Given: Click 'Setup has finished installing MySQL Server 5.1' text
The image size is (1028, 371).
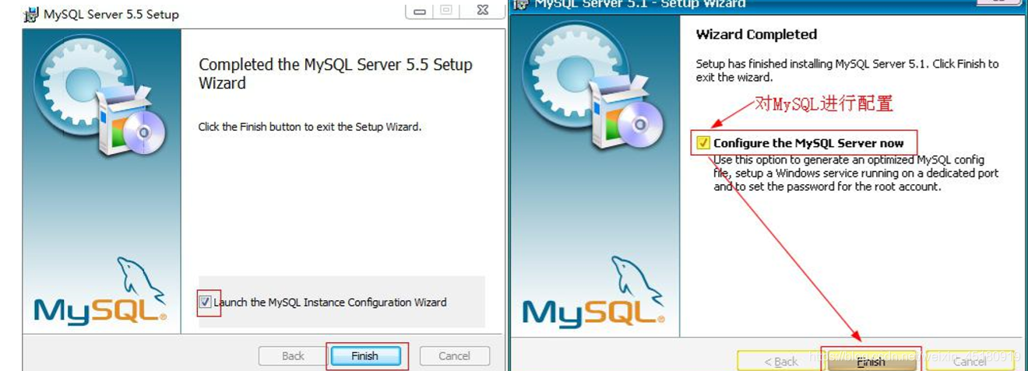Looking at the screenshot, I should click(x=847, y=70).
